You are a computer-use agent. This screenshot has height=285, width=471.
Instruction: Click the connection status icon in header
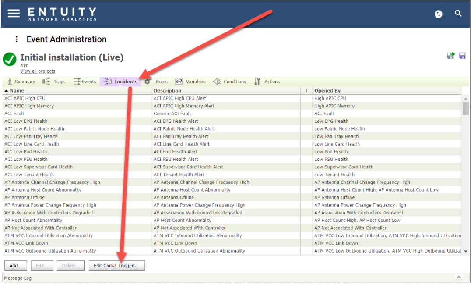[438, 14]
